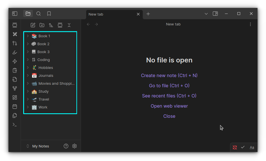Open the sort order options
Screen dimensions: 266x161
(51, 25)
